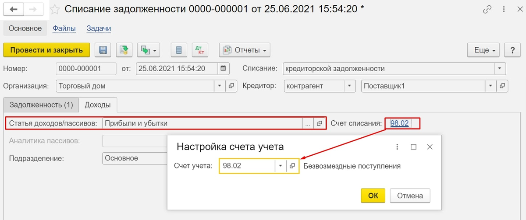Open the Задачи link
The image size is (526, 220).
pos(99,28)
